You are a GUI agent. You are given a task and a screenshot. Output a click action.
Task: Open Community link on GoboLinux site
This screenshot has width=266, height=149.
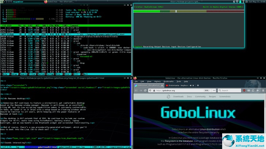point(200,97)
